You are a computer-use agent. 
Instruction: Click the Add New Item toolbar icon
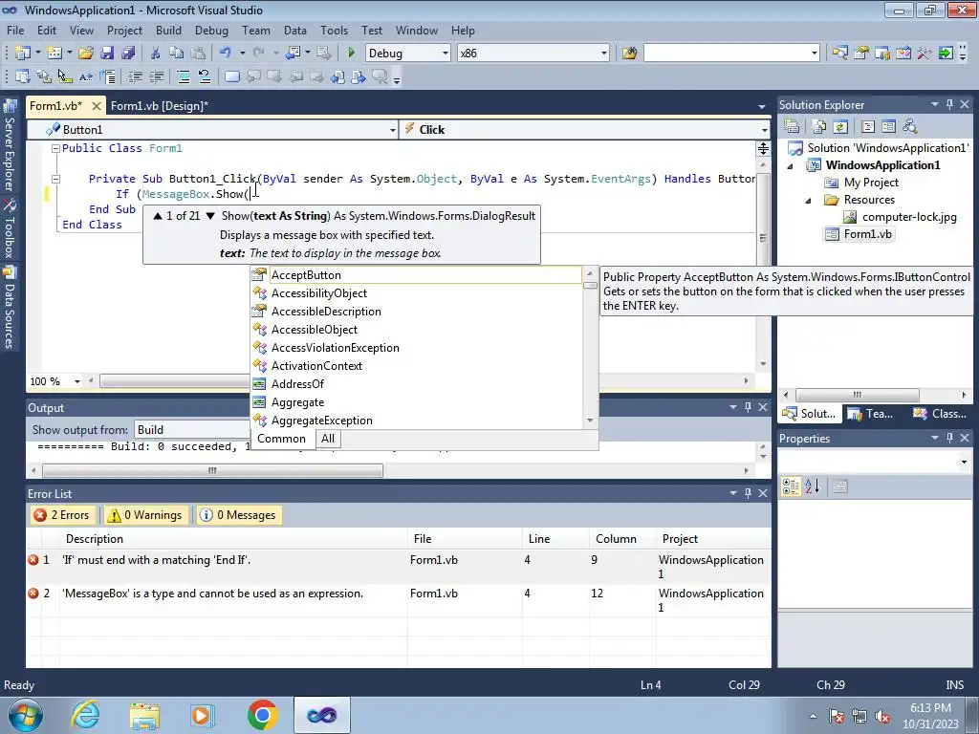(x=54, y=54)
